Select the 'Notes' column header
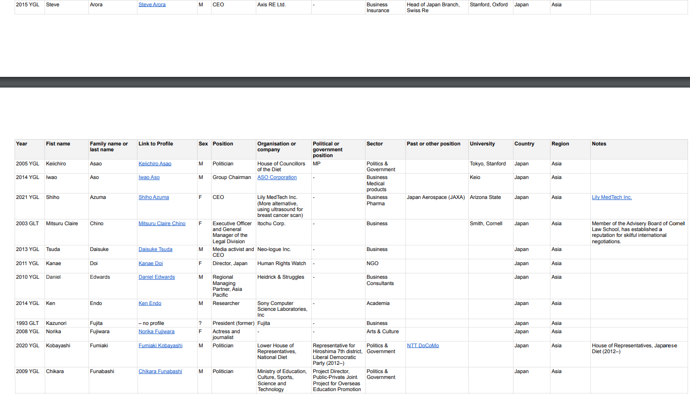 (639, 149)
